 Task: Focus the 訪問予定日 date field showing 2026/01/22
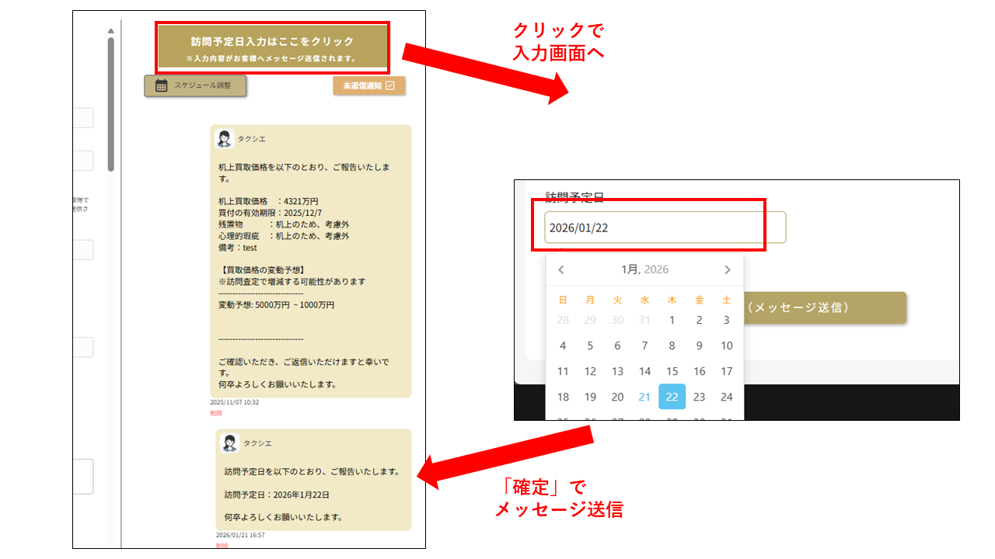point(665,227)
